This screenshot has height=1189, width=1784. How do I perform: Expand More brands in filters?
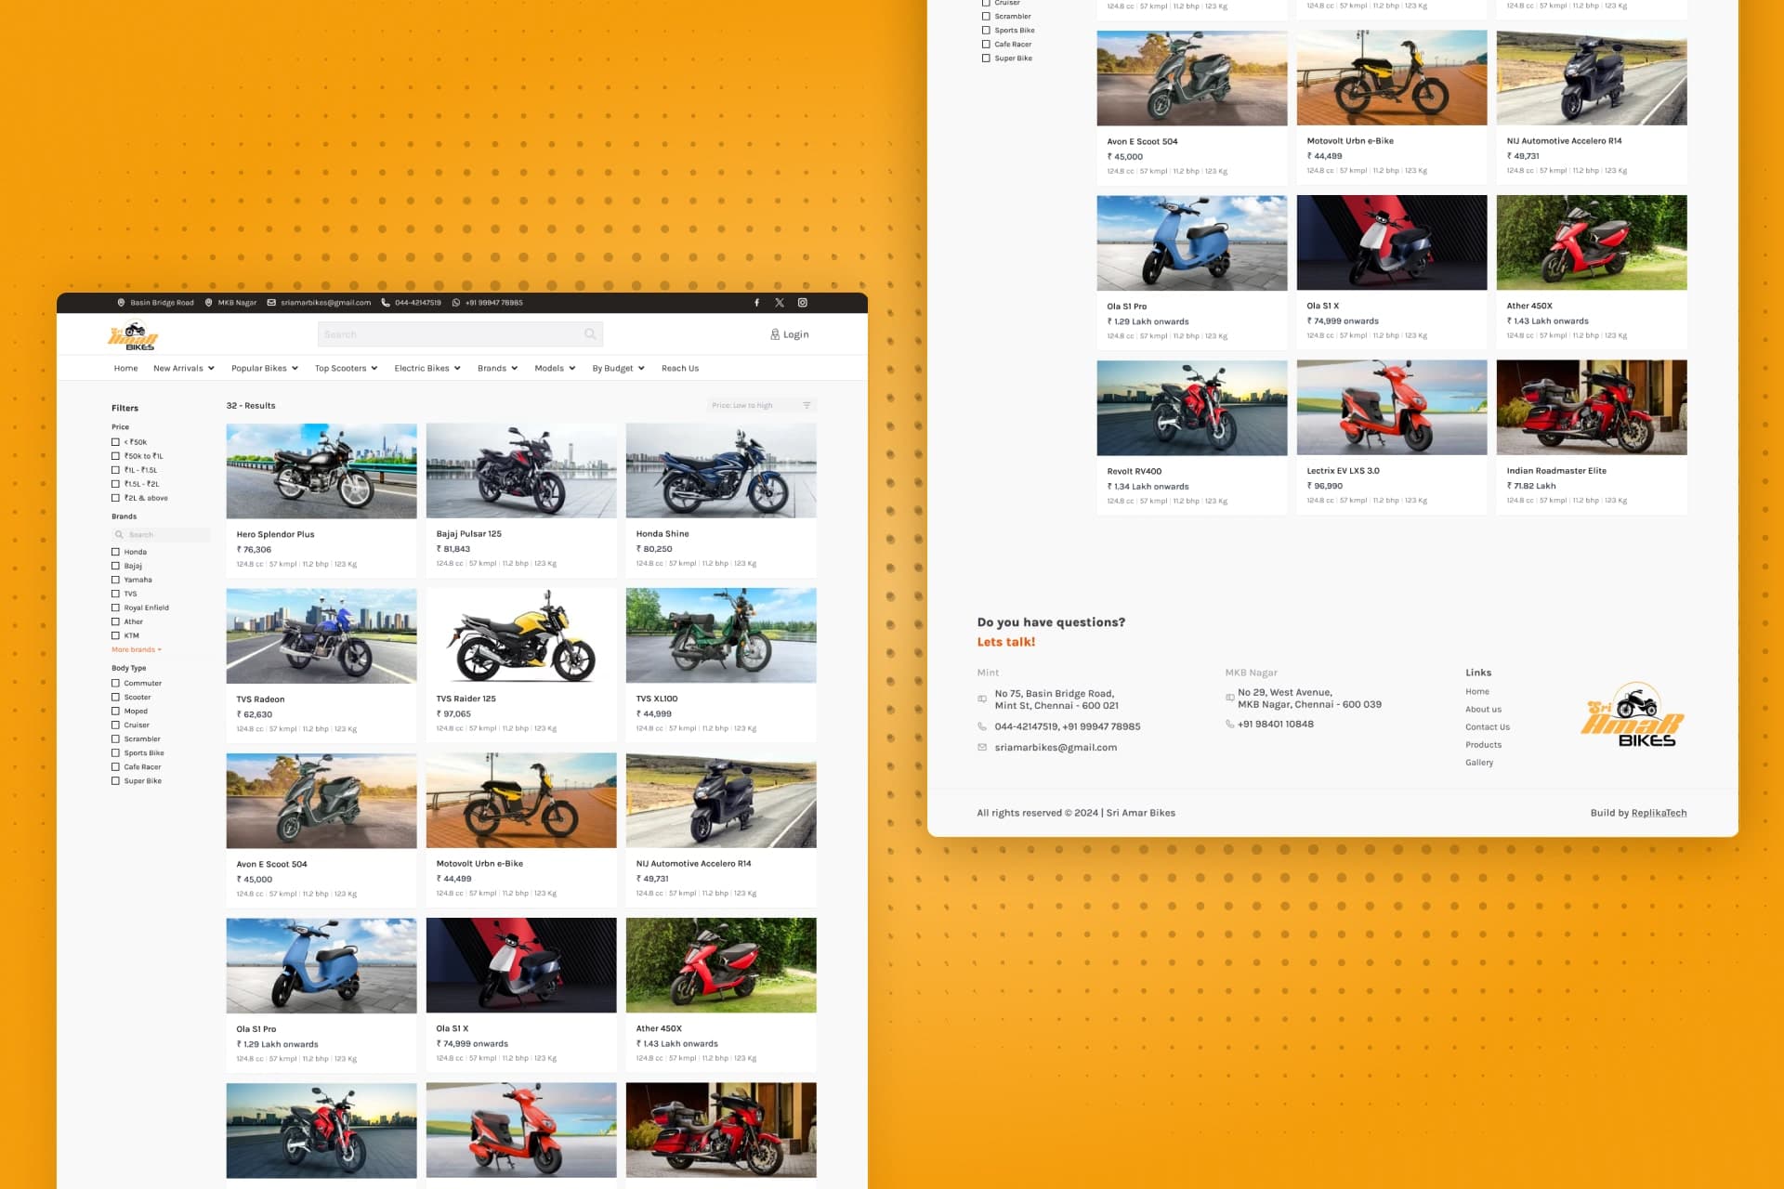[137, 649]
